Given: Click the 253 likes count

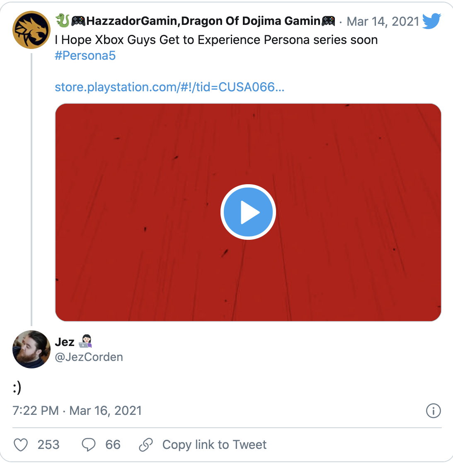Looking at the screenshot, I should (48, 445).
